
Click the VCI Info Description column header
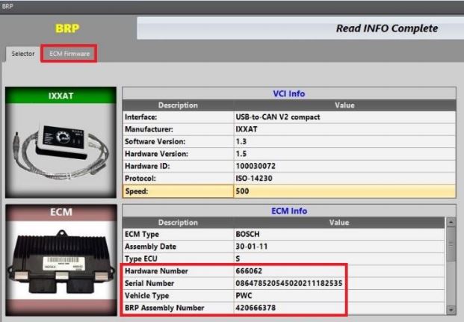coord(177,105)
